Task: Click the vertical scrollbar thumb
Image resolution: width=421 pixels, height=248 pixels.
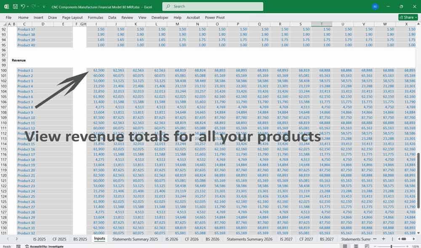Action: [418, 180]
